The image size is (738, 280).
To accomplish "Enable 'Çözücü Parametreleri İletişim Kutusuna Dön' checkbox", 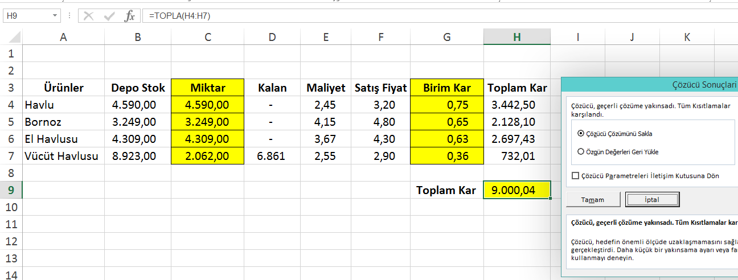I will coord(575,176).
